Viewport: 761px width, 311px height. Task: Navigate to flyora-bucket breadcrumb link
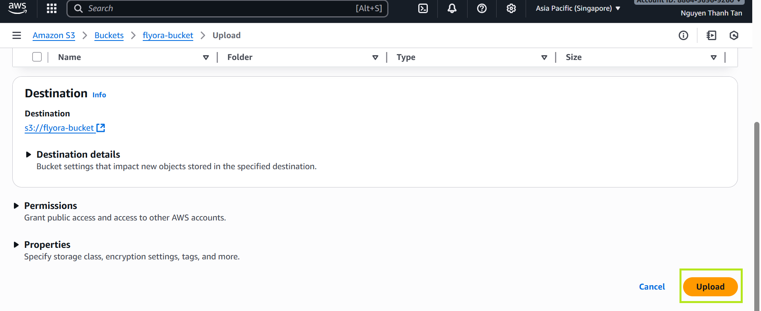(x=168, y=35)
